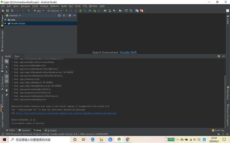Image resolution: width=230 pixels, height=143 pixels.
Task: Click the Open file toolbar icon
Action: tap(3, 11)
